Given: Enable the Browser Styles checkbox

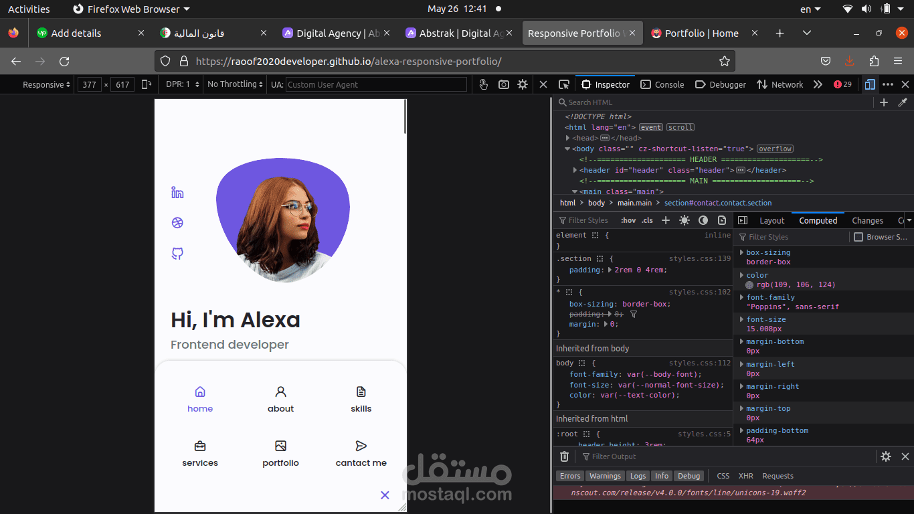Looking at the screenshot, I should 859,236.
